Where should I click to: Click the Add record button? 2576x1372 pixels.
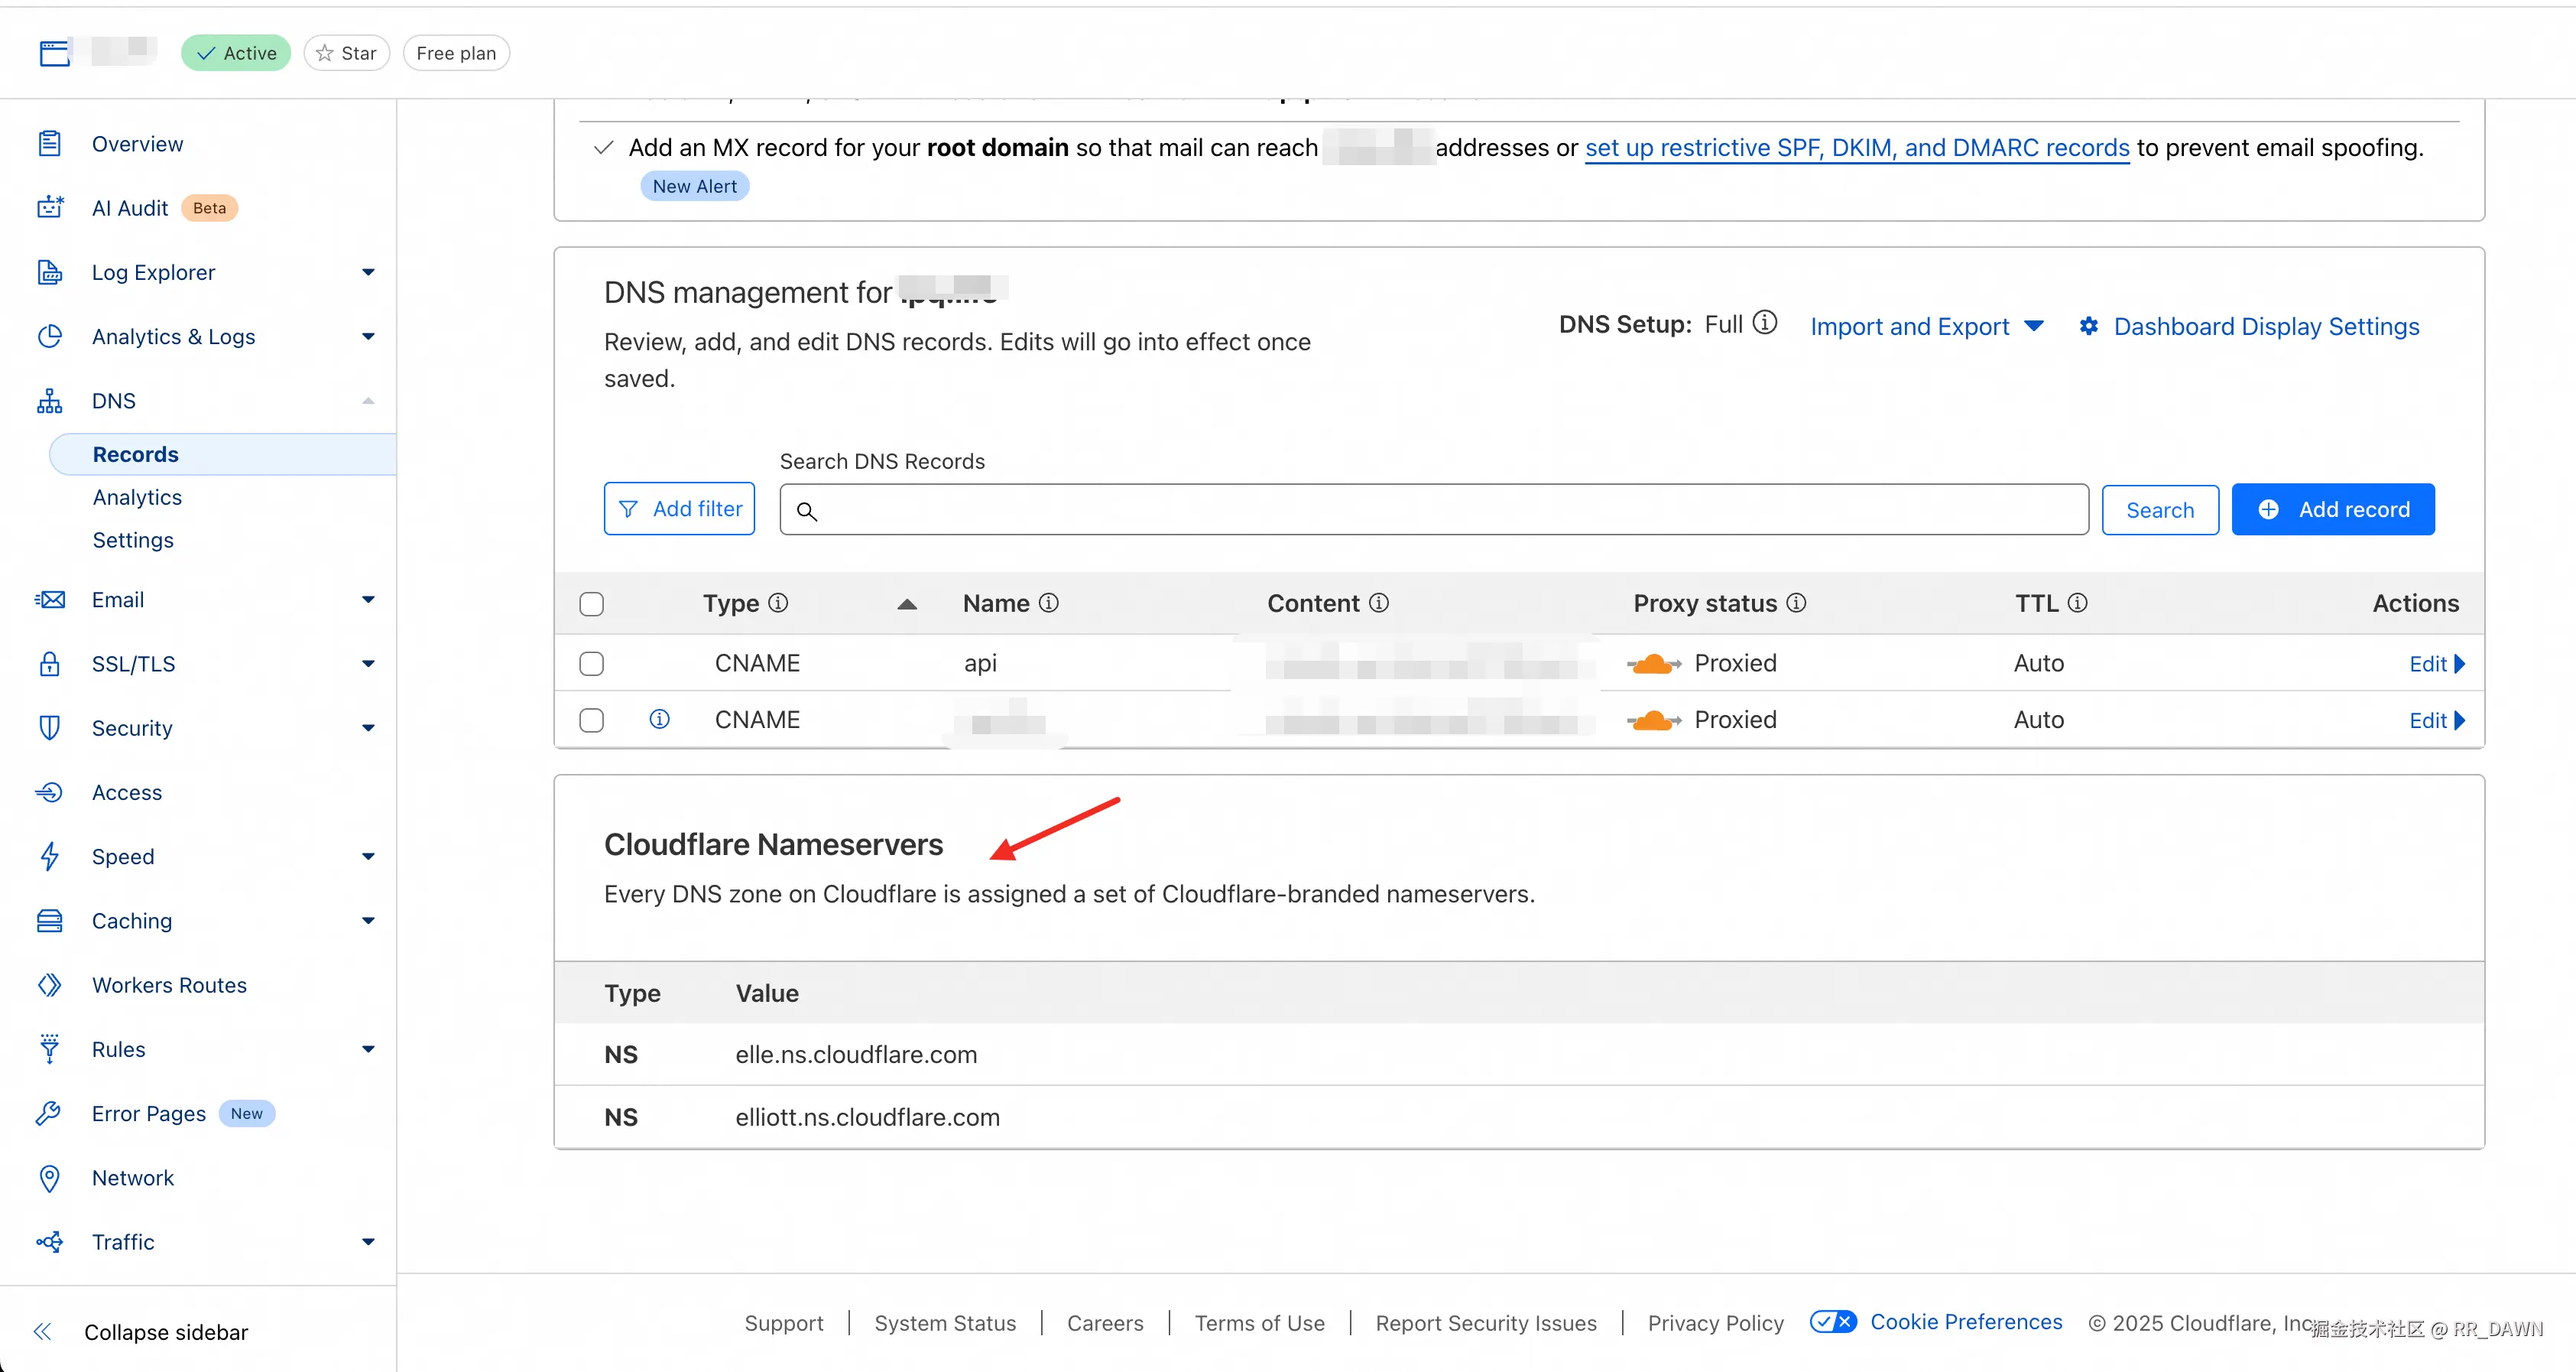[x=2332, y=509]
